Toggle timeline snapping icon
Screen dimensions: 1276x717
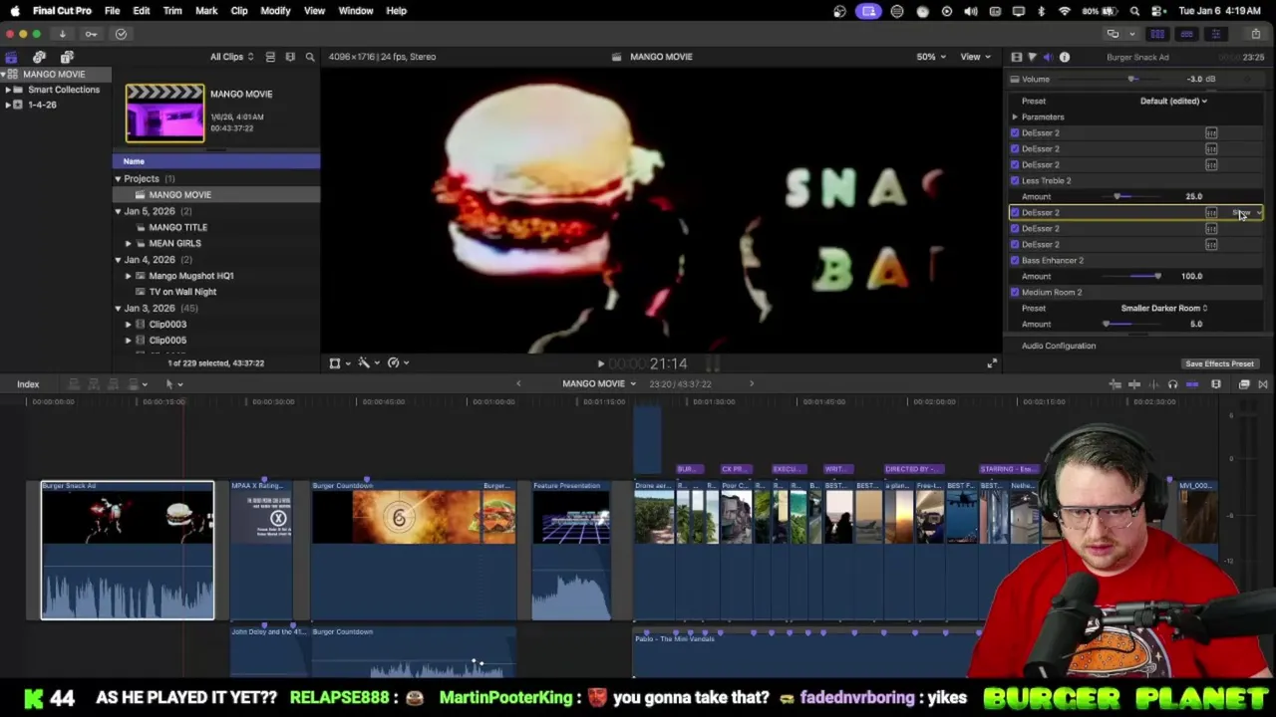click(1191, 384)
